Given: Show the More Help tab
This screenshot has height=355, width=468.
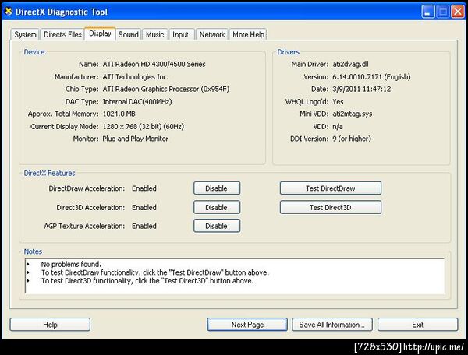Looking at the screenshot, I should click(248, 34).
